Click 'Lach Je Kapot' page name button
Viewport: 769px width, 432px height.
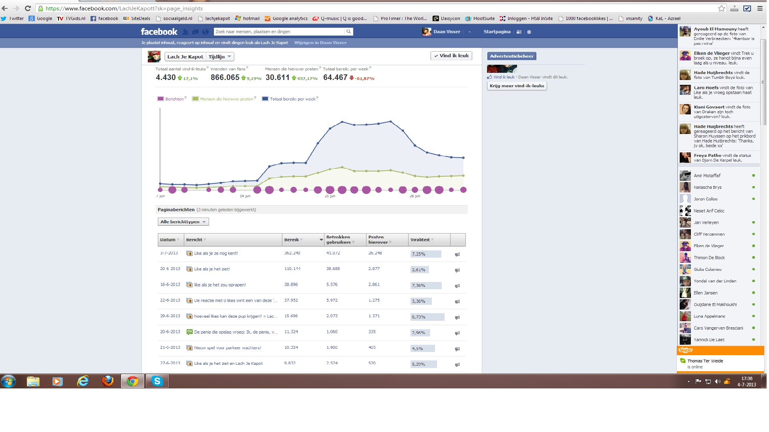(x=185, y=57)
